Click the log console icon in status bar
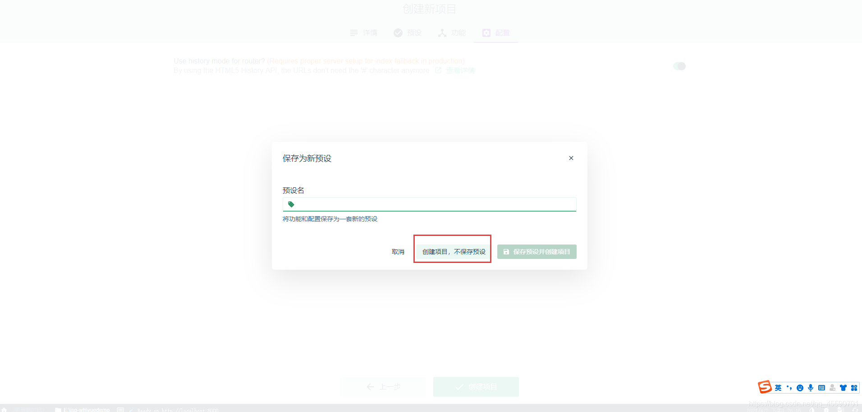This screenshot has width=862, height=412. pos(120,410)
